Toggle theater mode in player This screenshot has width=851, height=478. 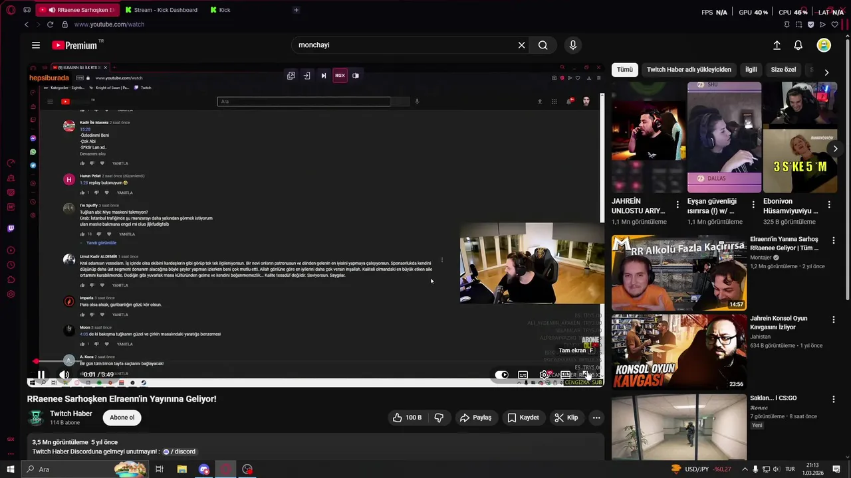tap(565, 375)
